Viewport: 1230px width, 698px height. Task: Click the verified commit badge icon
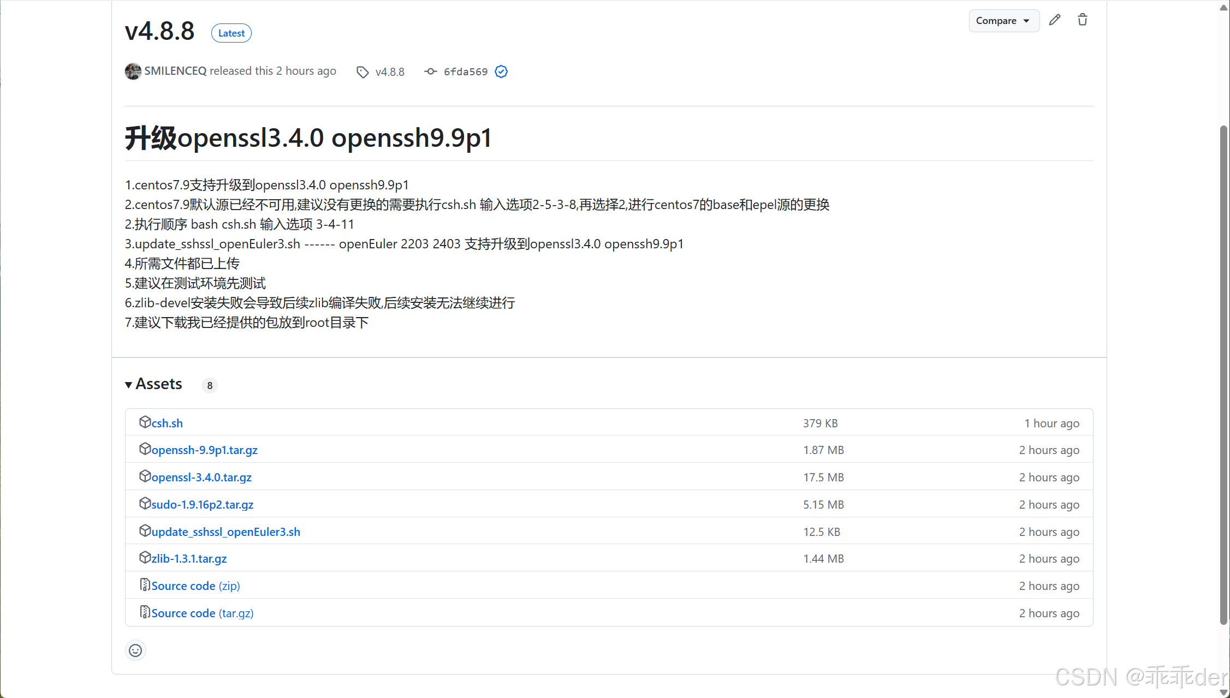pos(501,71)
